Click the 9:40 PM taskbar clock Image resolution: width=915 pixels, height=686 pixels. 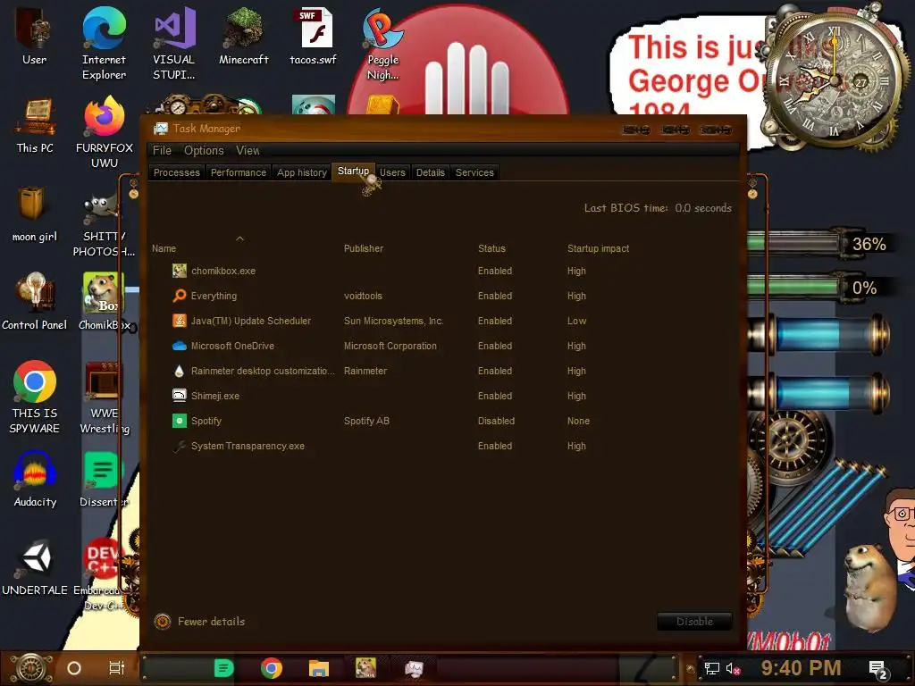click(801, 668)
